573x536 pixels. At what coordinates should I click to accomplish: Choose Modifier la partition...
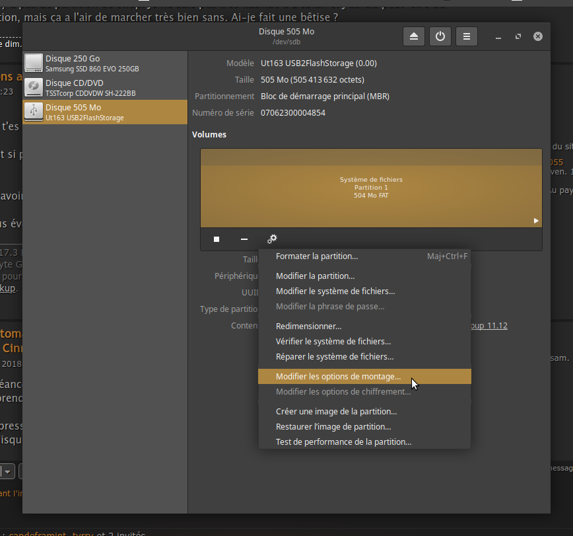(x=315, y=276)
